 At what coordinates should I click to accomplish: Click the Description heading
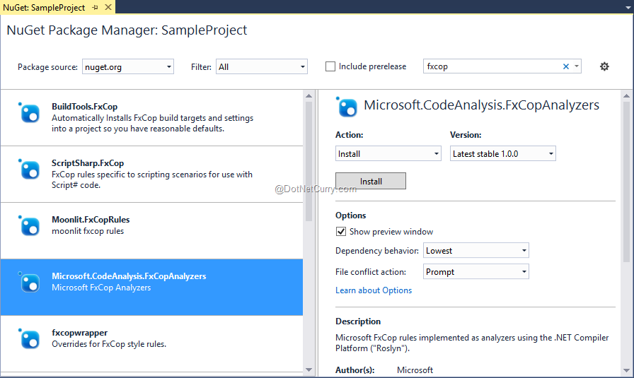point(358,321)
